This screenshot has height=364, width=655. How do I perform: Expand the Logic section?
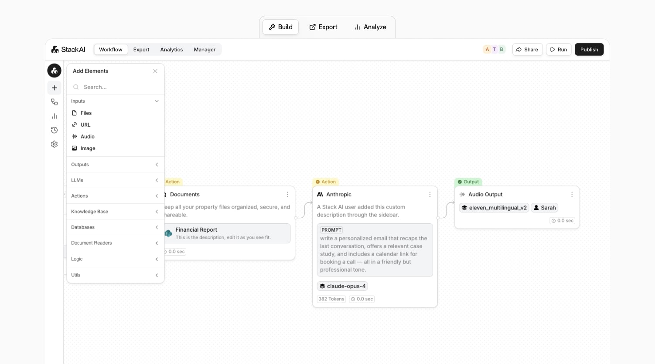[116, 259]
